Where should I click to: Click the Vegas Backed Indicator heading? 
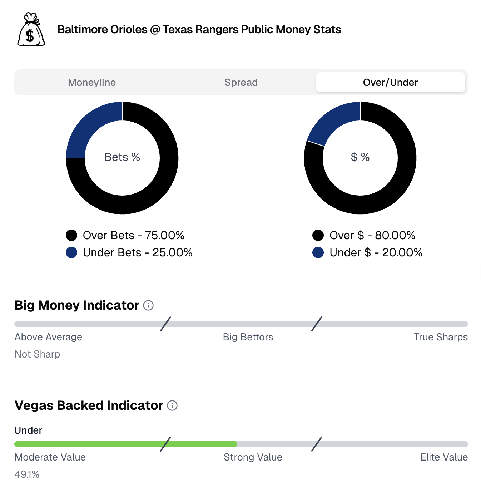[x=89, y=405]
